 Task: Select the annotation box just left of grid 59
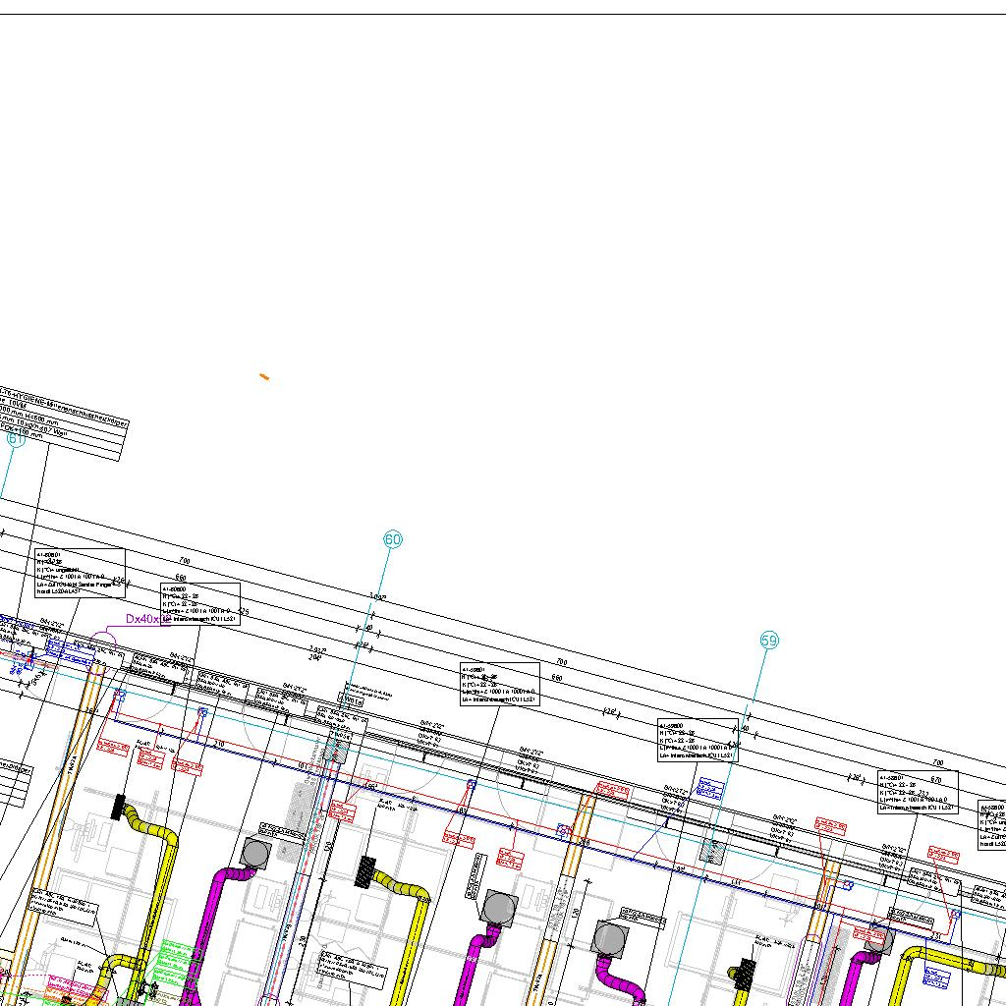[699, 741]
